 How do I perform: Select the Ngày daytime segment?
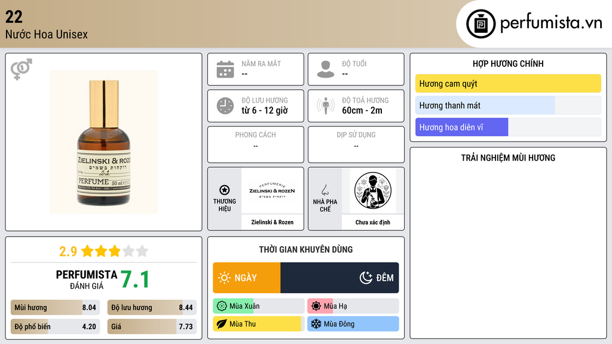tap(247, 278)
